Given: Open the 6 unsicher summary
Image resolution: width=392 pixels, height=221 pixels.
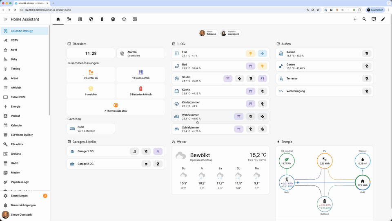Looking at the screenshot, I should 91,91.
